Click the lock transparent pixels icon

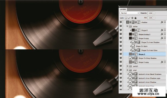pos(126,18)
